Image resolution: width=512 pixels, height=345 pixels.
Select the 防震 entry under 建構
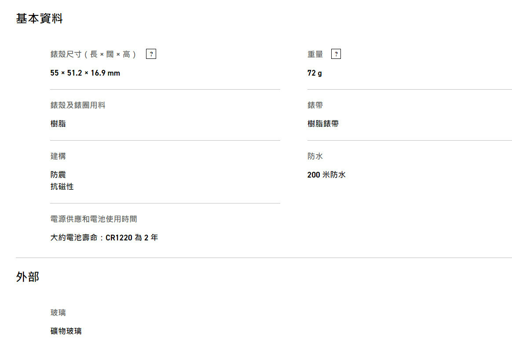(x=58, y=175)
